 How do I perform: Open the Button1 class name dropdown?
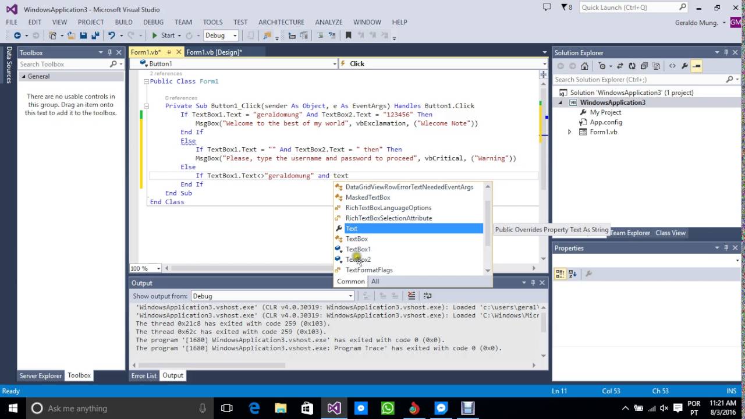coord(335,63)
